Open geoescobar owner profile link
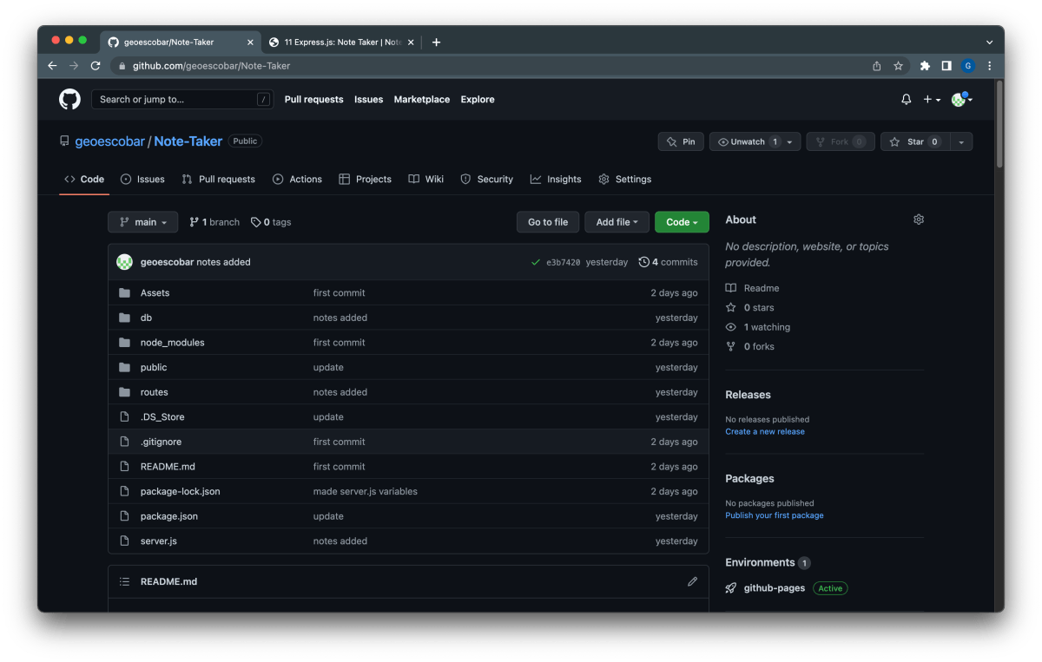This screenshot has height=662, width=1042. click(x=109, y=141)
